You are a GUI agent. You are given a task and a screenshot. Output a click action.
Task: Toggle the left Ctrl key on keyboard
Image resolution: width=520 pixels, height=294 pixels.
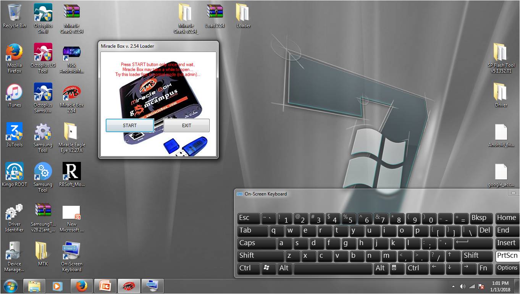(249, 269)
